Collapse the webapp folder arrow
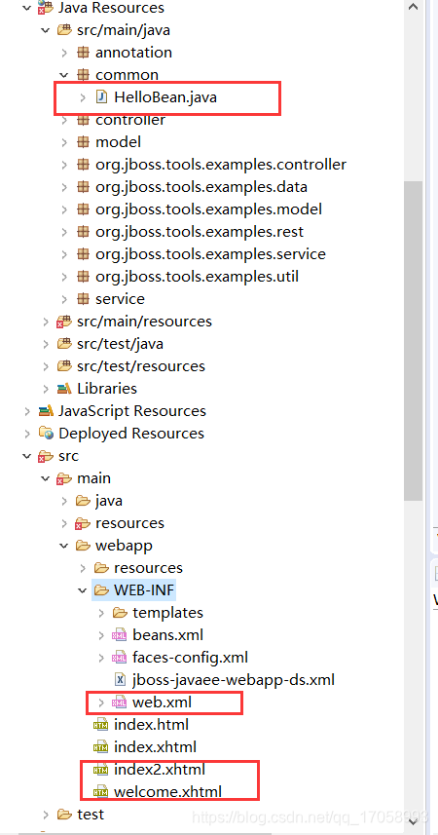This screenshot has height=835, width=438. coord(64,546)
